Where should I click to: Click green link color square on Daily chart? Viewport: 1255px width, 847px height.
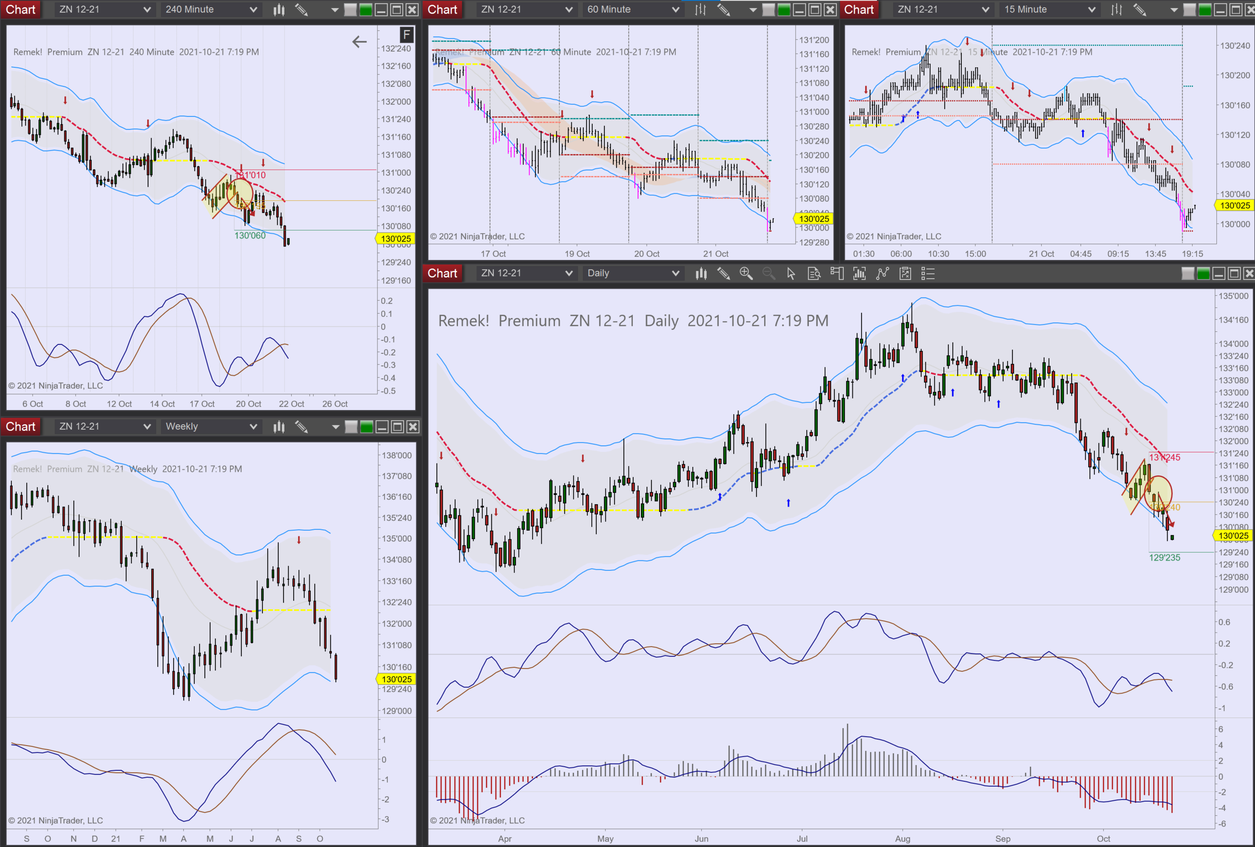tap(1203, 273)
